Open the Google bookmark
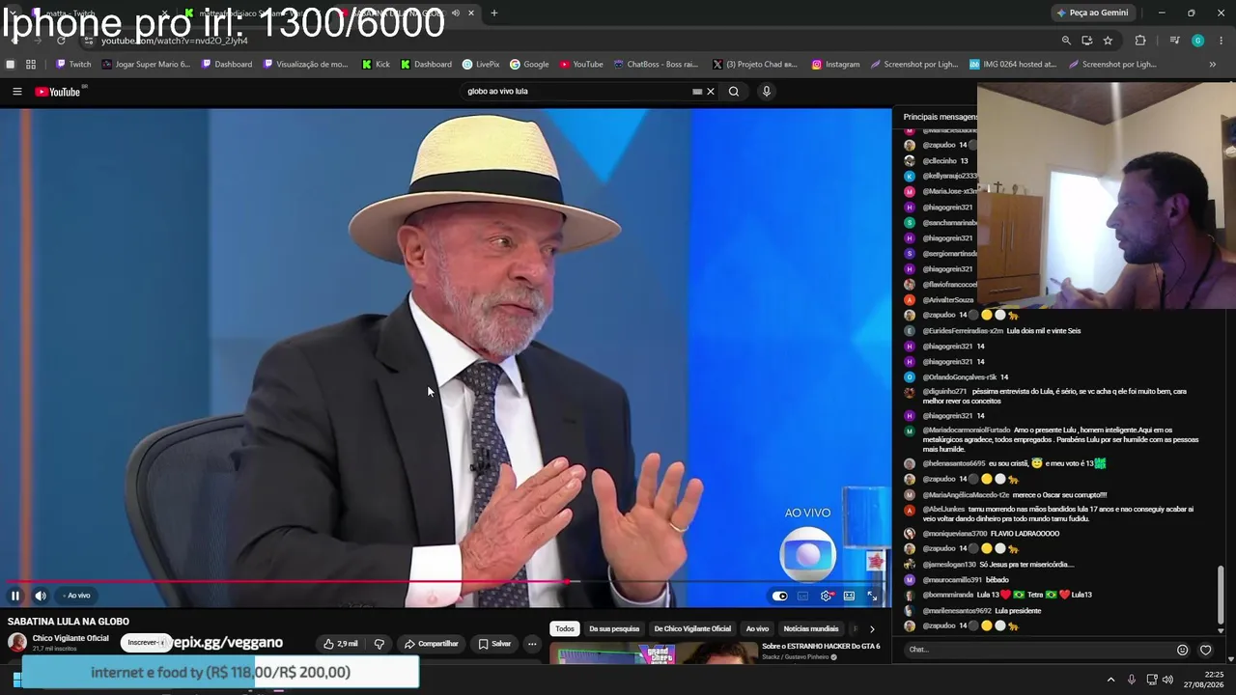This screenshot has height=695, width=1236. coord(529,65)
